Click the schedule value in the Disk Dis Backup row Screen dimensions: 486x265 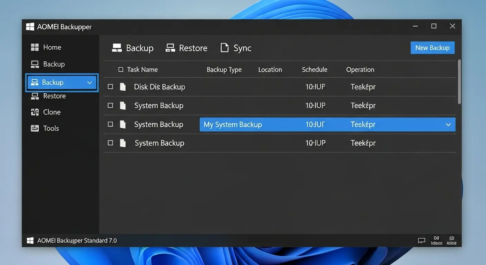[x=315, y=87]
